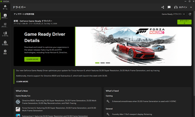
Task: Open the System (システム) sidebar section
Action: [5, 34]
